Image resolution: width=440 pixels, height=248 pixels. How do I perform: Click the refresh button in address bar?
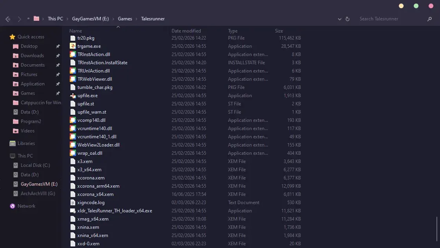pyautogui.click(x=348, y=19)
